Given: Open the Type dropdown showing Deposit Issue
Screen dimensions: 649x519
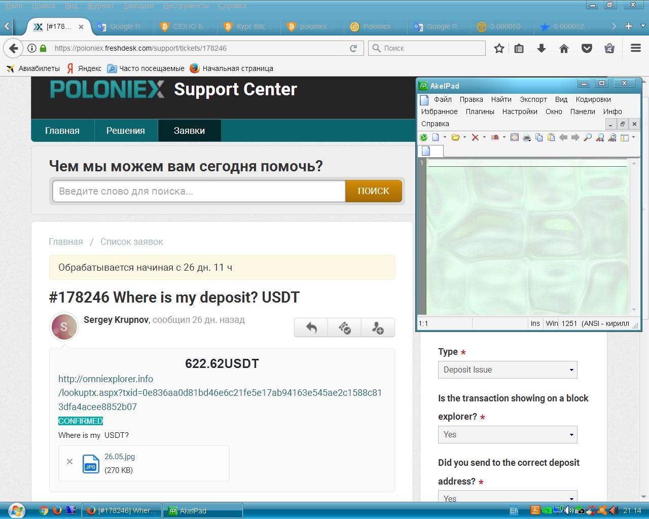Looking at the screenshot, I should (508, 370).
